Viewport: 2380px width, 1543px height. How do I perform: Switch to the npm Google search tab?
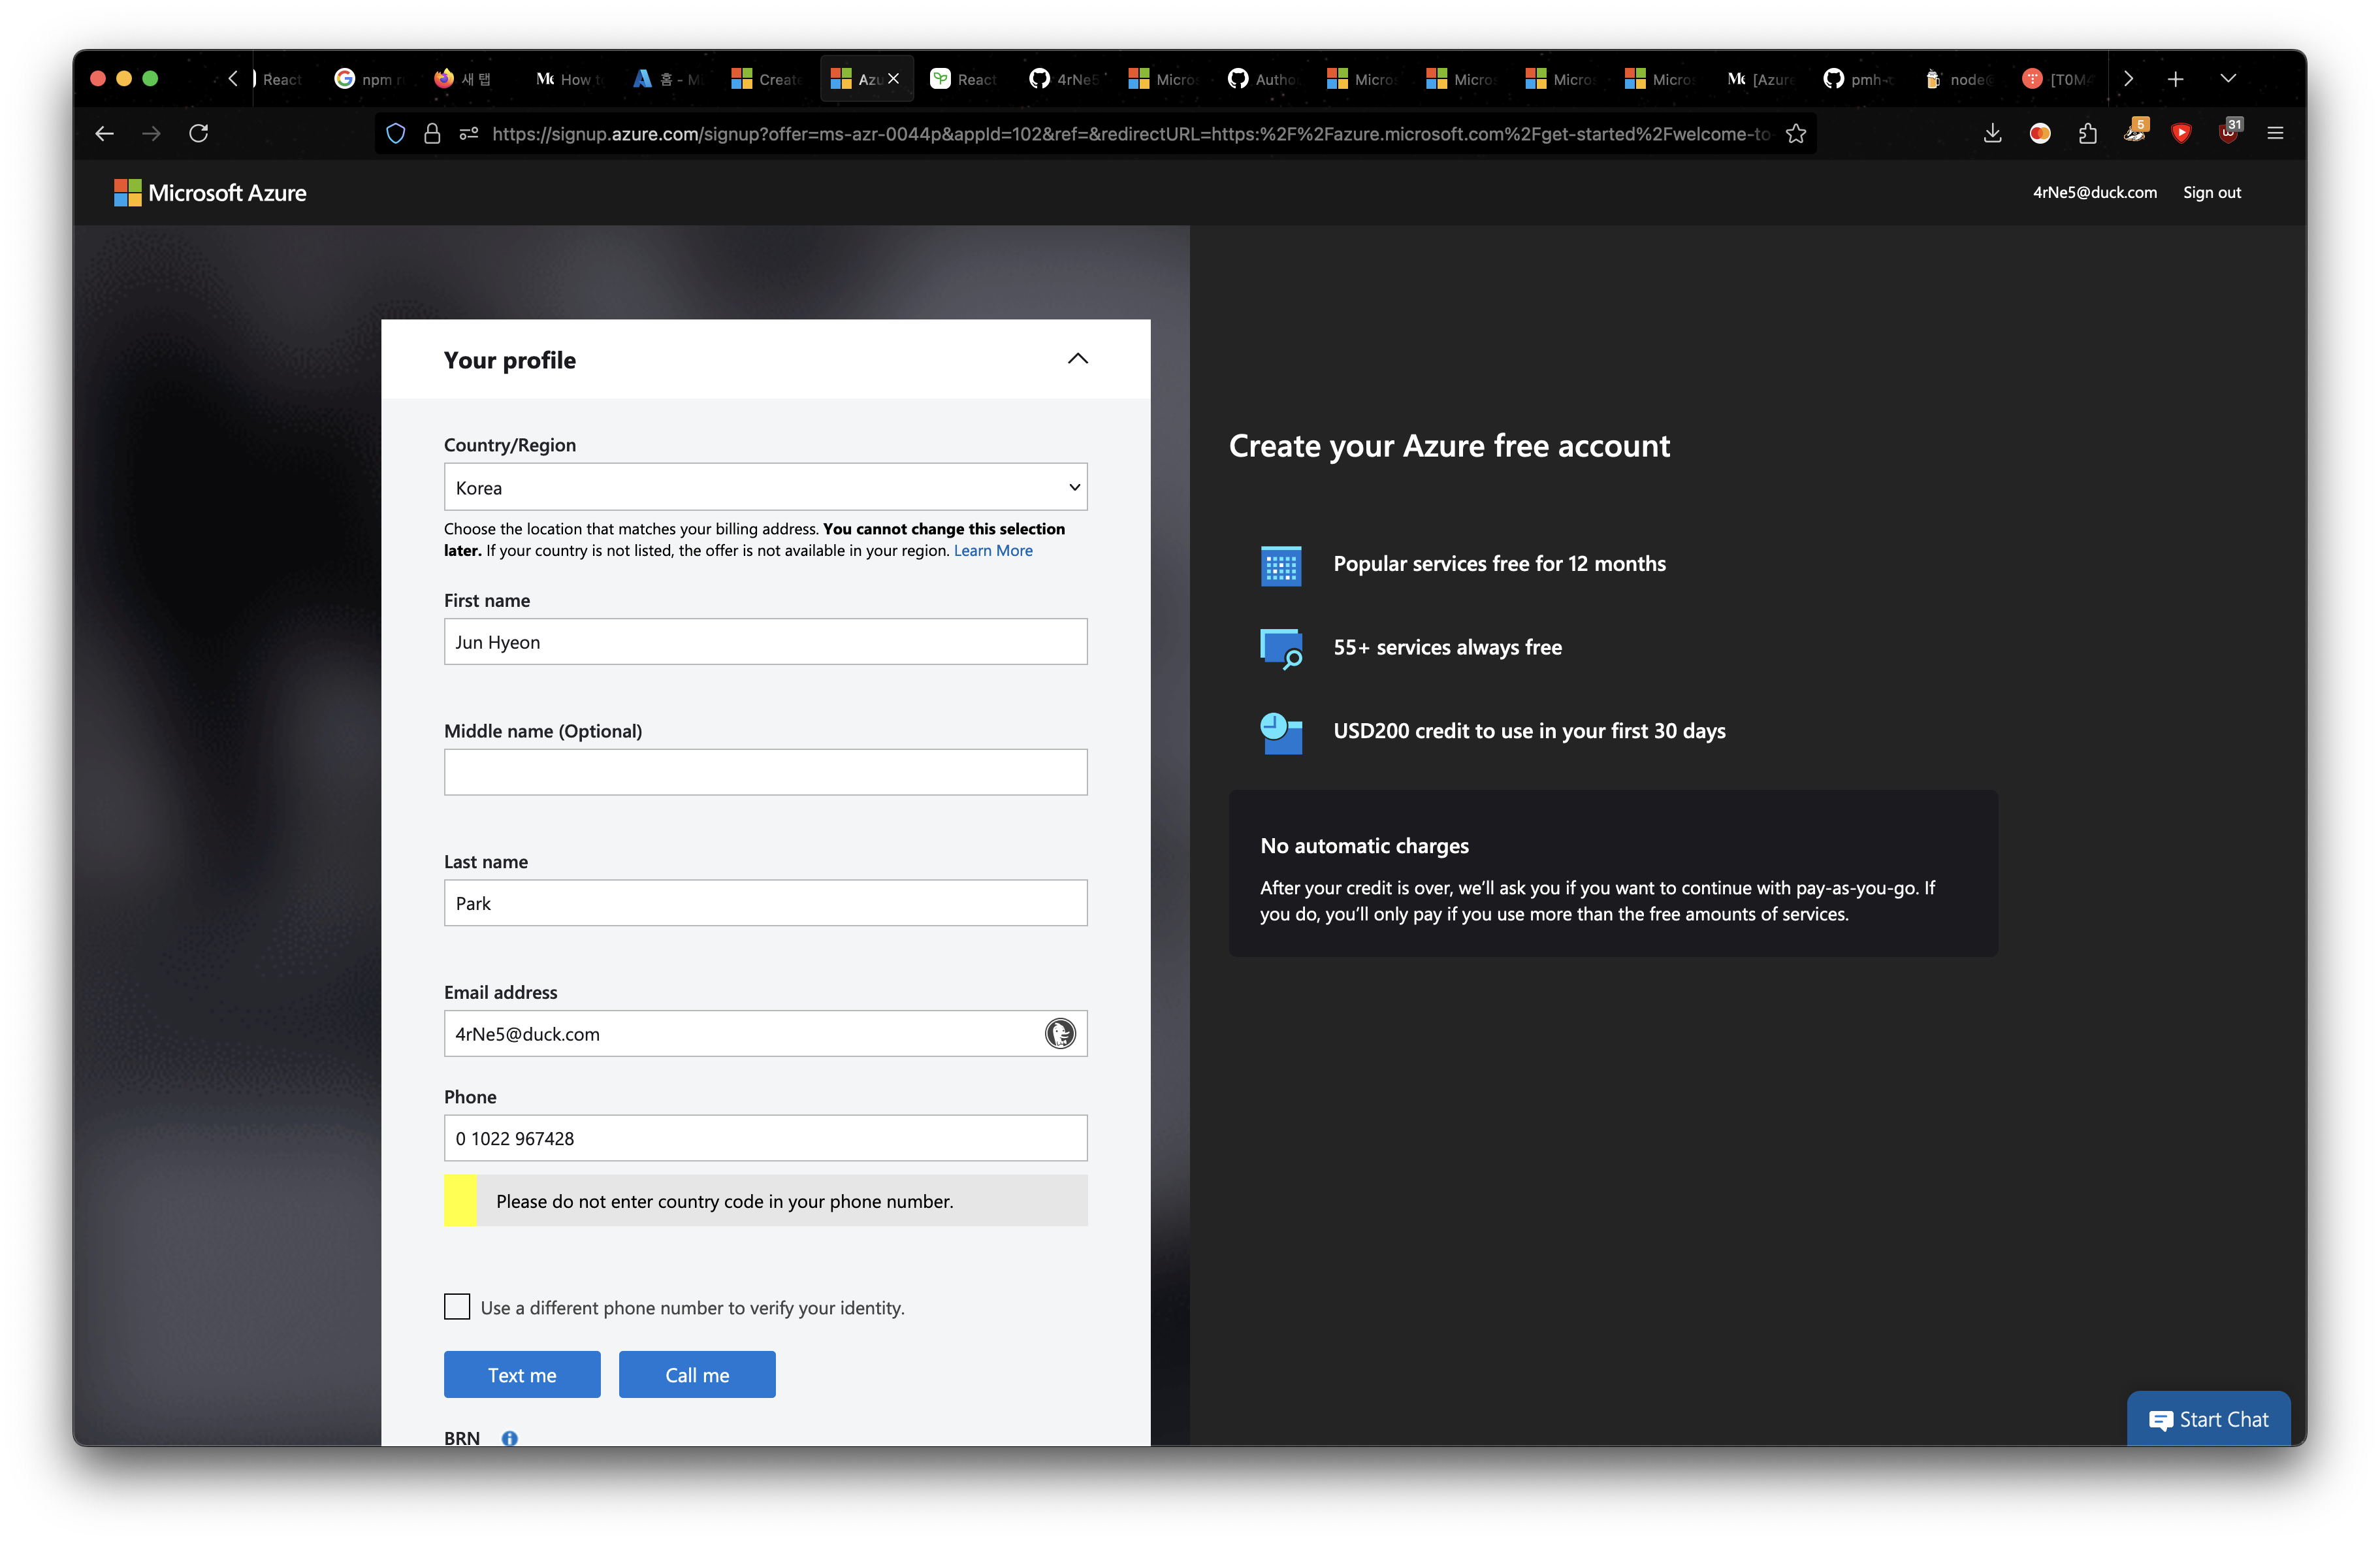click(369, 79)
